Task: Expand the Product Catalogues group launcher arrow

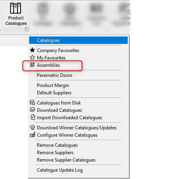Action: pyautogui.click(x=27, y=30)
